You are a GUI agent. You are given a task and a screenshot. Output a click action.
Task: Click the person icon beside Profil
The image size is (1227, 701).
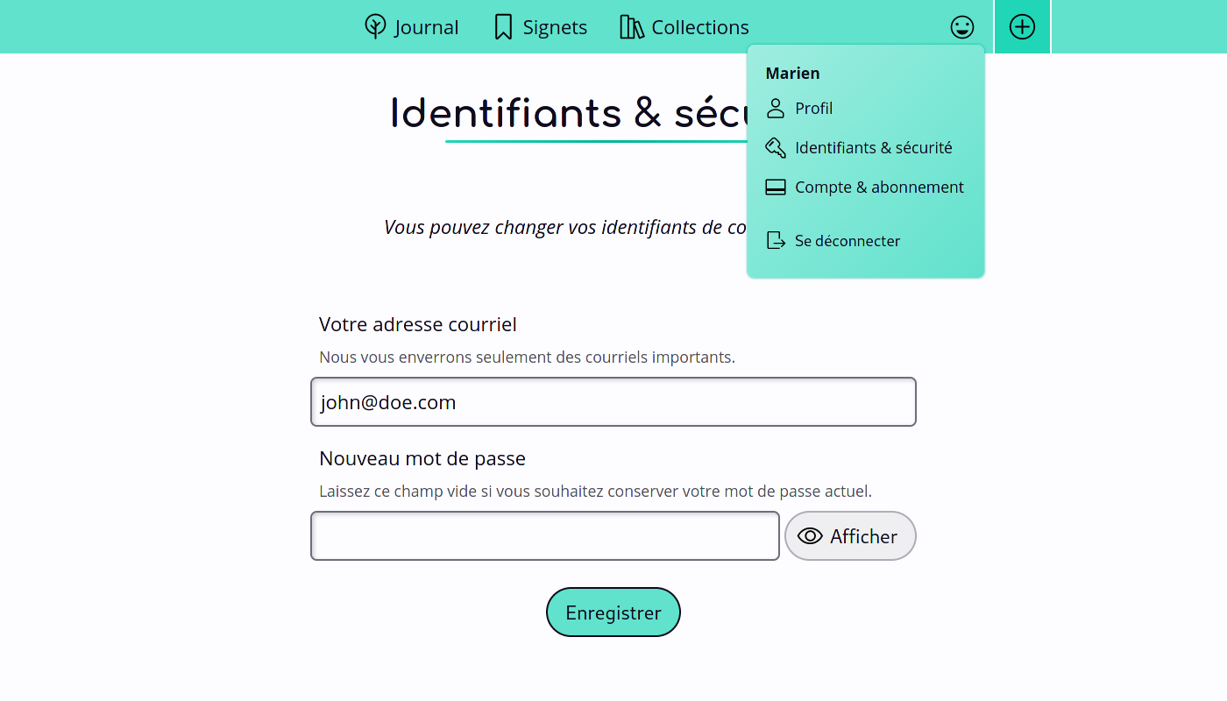pyautogui.click(x=775, y=108)
